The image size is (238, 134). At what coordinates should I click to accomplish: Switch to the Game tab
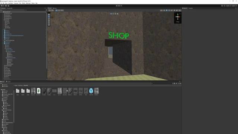pos(55,8)
